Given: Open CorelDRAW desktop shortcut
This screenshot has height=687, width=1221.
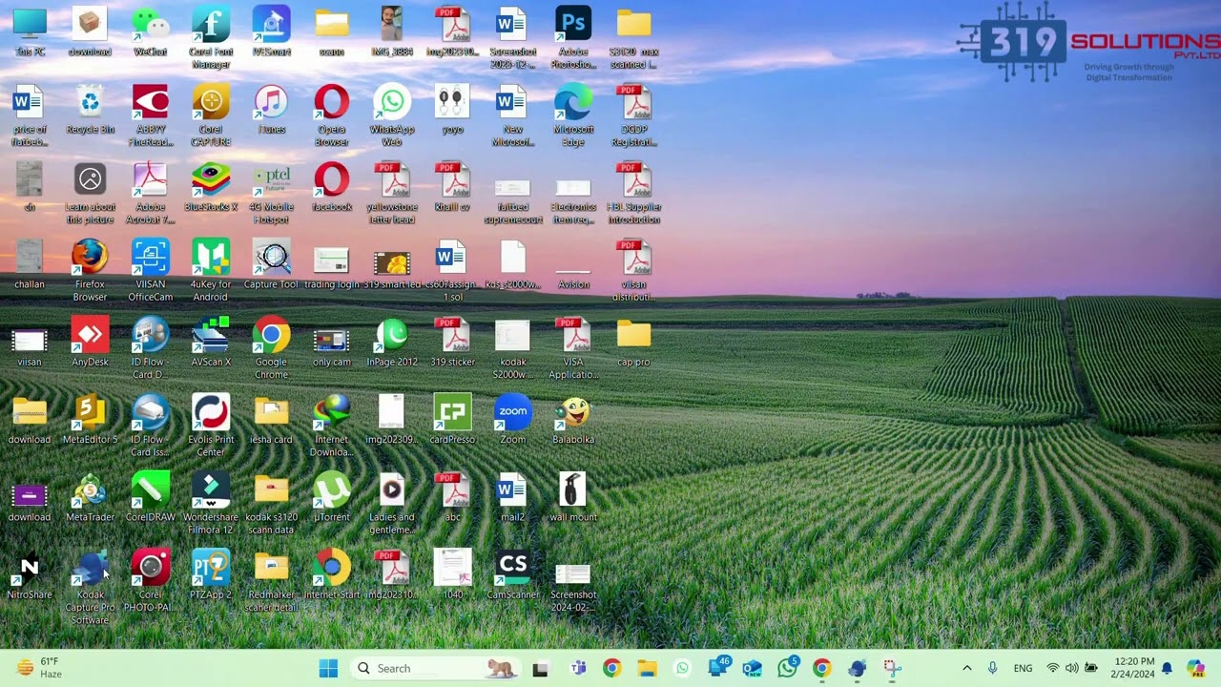Looking at the screenshot, I should 150,497.
